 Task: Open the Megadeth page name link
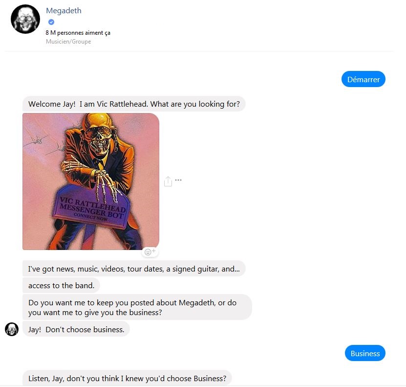pos(64,10)
